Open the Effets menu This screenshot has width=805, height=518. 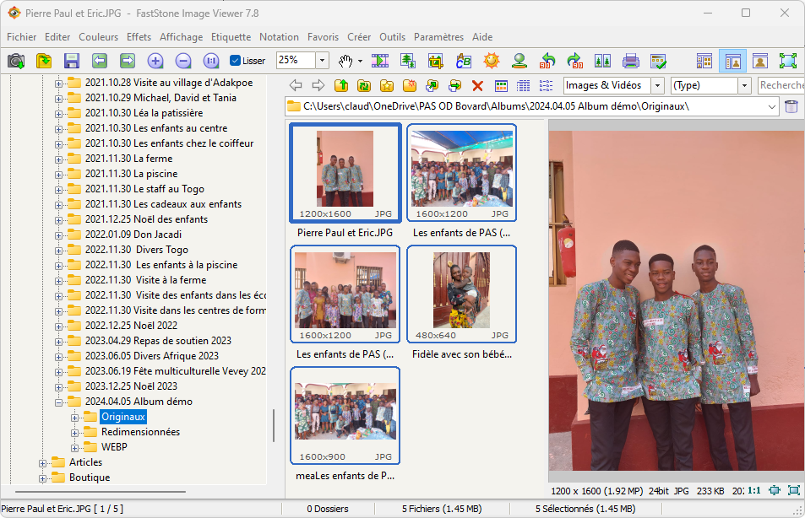point(139,37)
